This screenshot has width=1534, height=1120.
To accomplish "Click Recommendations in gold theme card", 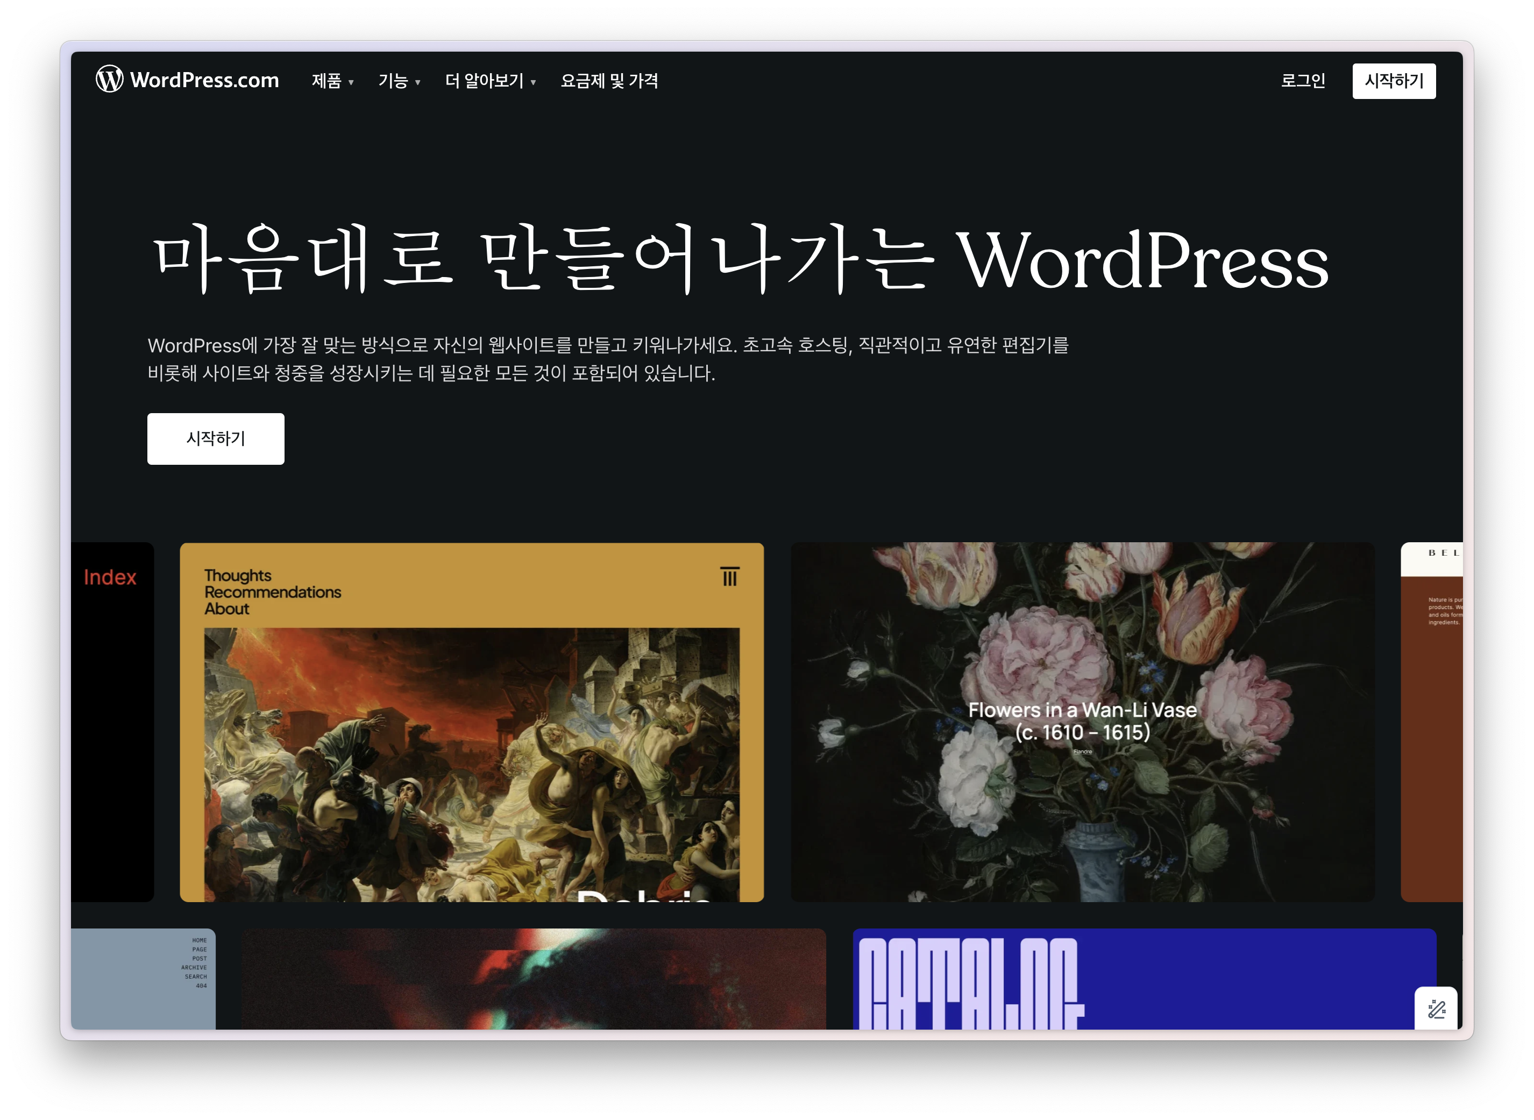I will coord(273,592).
